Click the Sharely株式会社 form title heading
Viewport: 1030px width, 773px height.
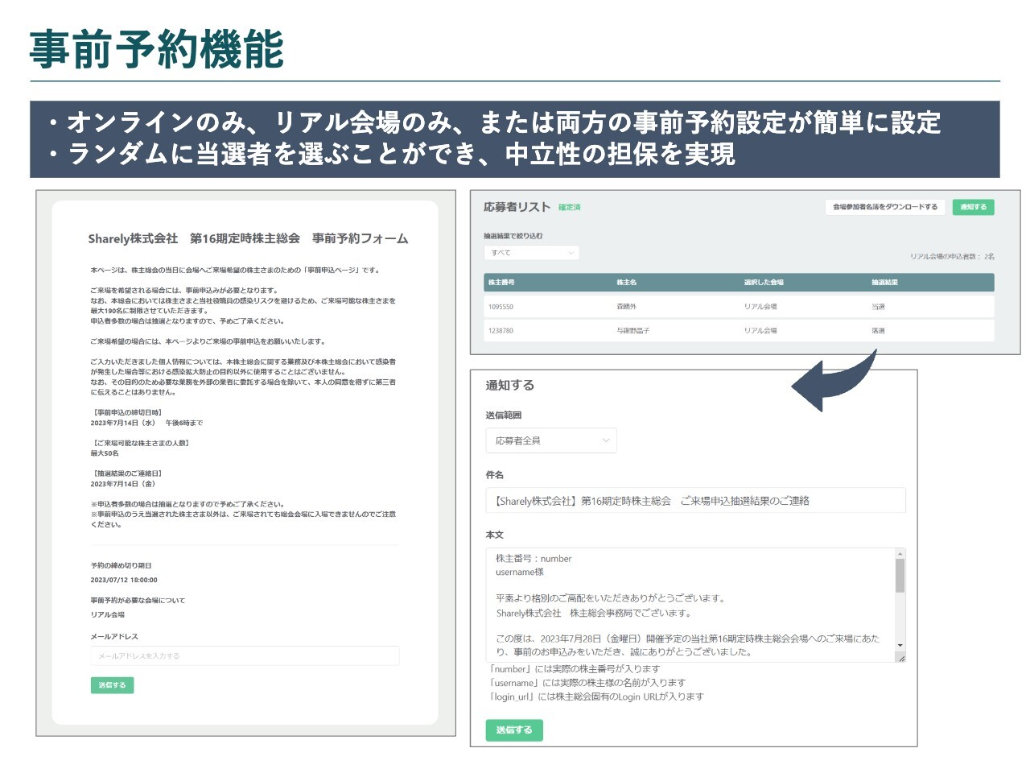click(x=248, y=239)
